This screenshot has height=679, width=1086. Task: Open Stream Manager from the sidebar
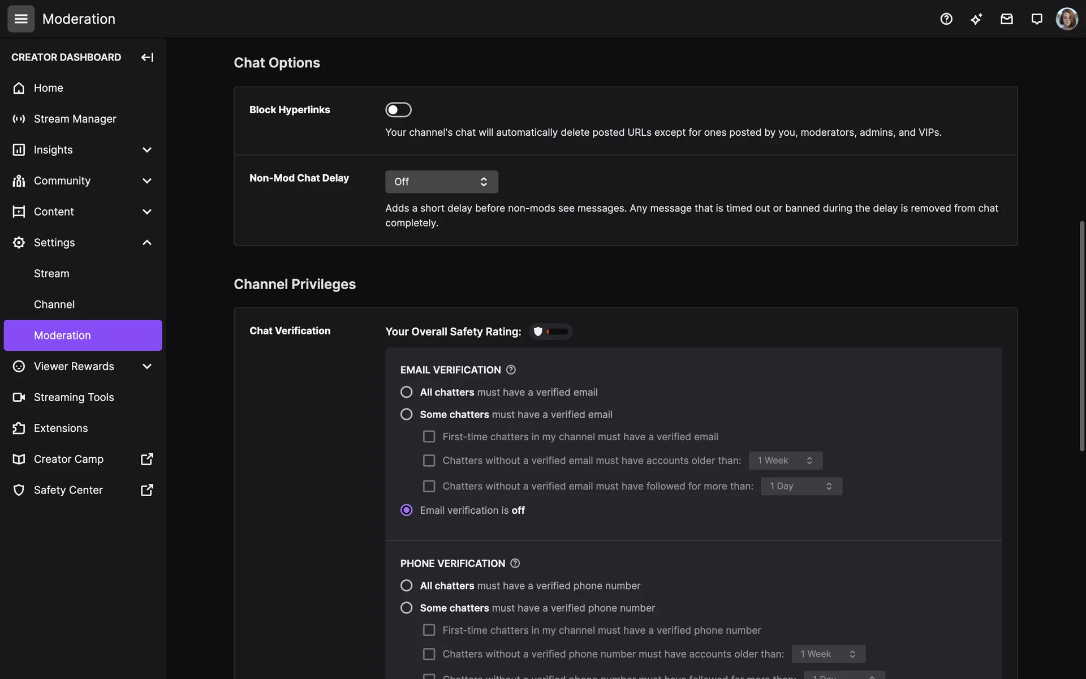[x=75, y=119]
